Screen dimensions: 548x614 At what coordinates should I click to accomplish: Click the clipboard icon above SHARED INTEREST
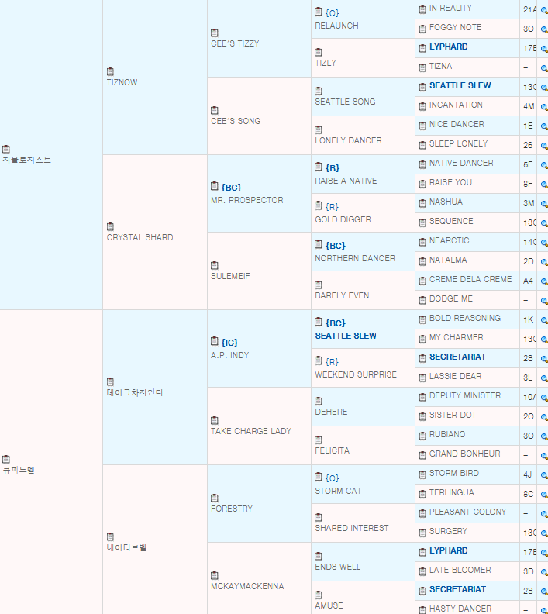tap(319, 517)
